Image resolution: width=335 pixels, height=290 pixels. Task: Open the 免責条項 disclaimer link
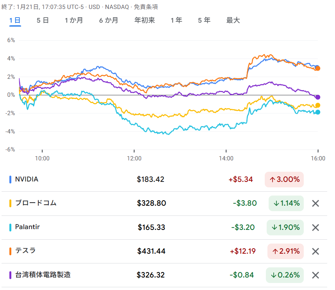coord(146,7)
